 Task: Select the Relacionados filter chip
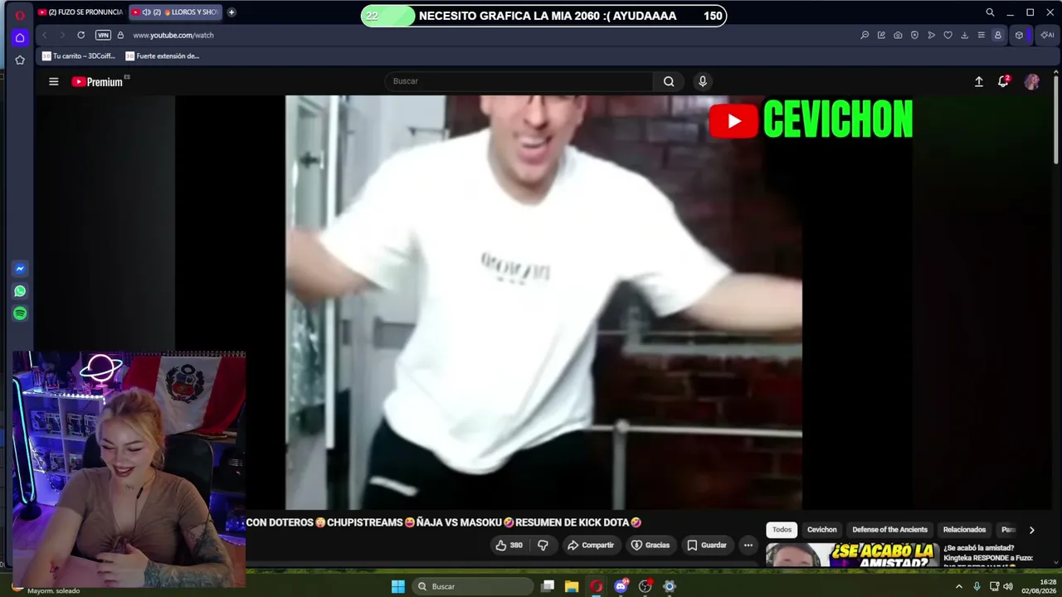pyautogui.click(x=964, y=530)
